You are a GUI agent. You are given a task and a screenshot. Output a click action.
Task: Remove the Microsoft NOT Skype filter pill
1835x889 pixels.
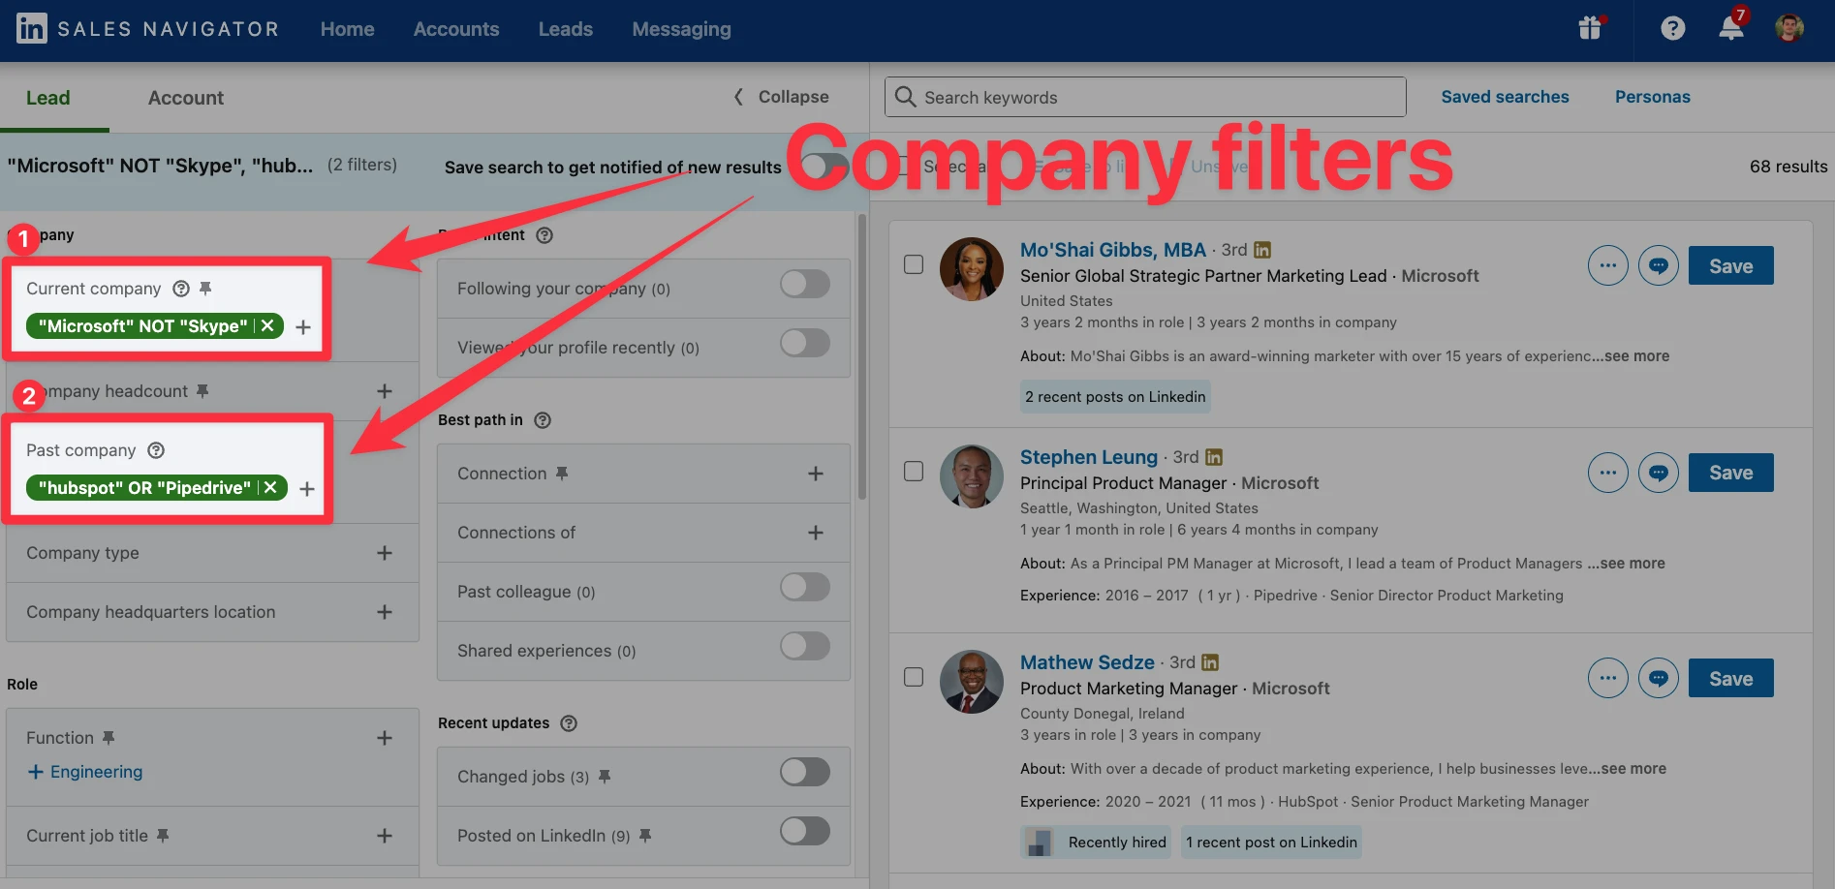(268, 326)
